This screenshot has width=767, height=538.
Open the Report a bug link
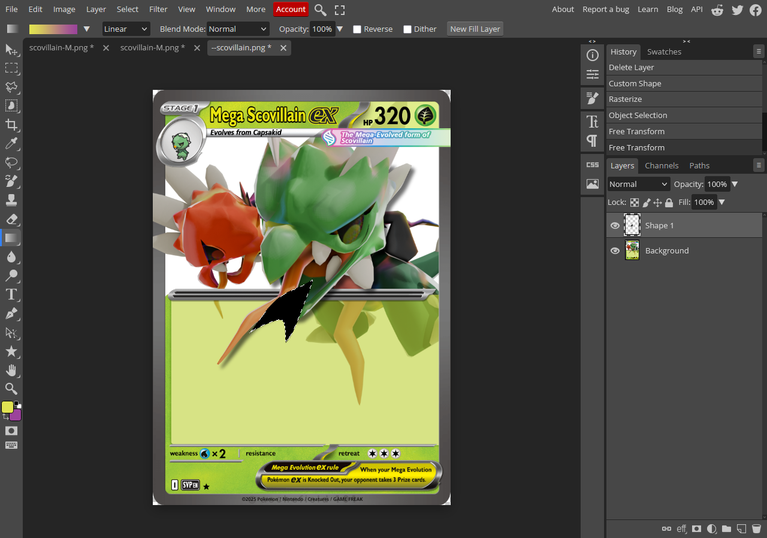pyautogui.click(x=606, y=9)
